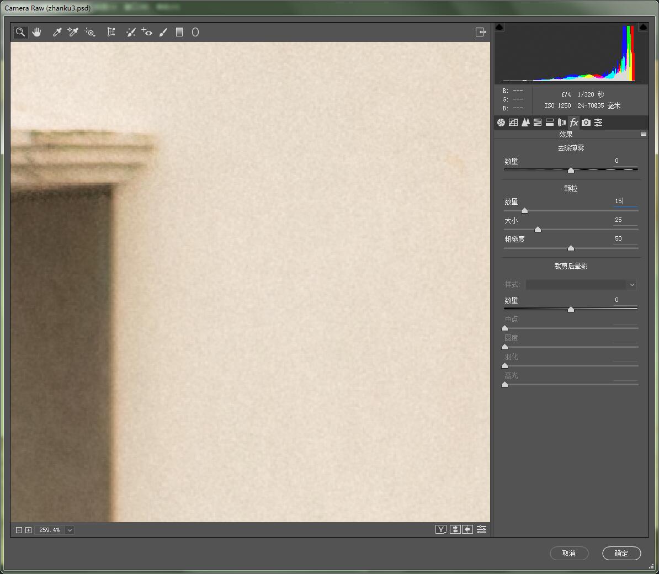
Task: Select the Red Eye Removal tool
Action: tap(147, 32)
